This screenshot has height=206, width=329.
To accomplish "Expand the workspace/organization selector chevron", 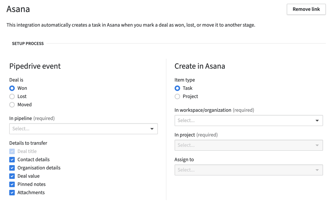I will coord(317,120).
